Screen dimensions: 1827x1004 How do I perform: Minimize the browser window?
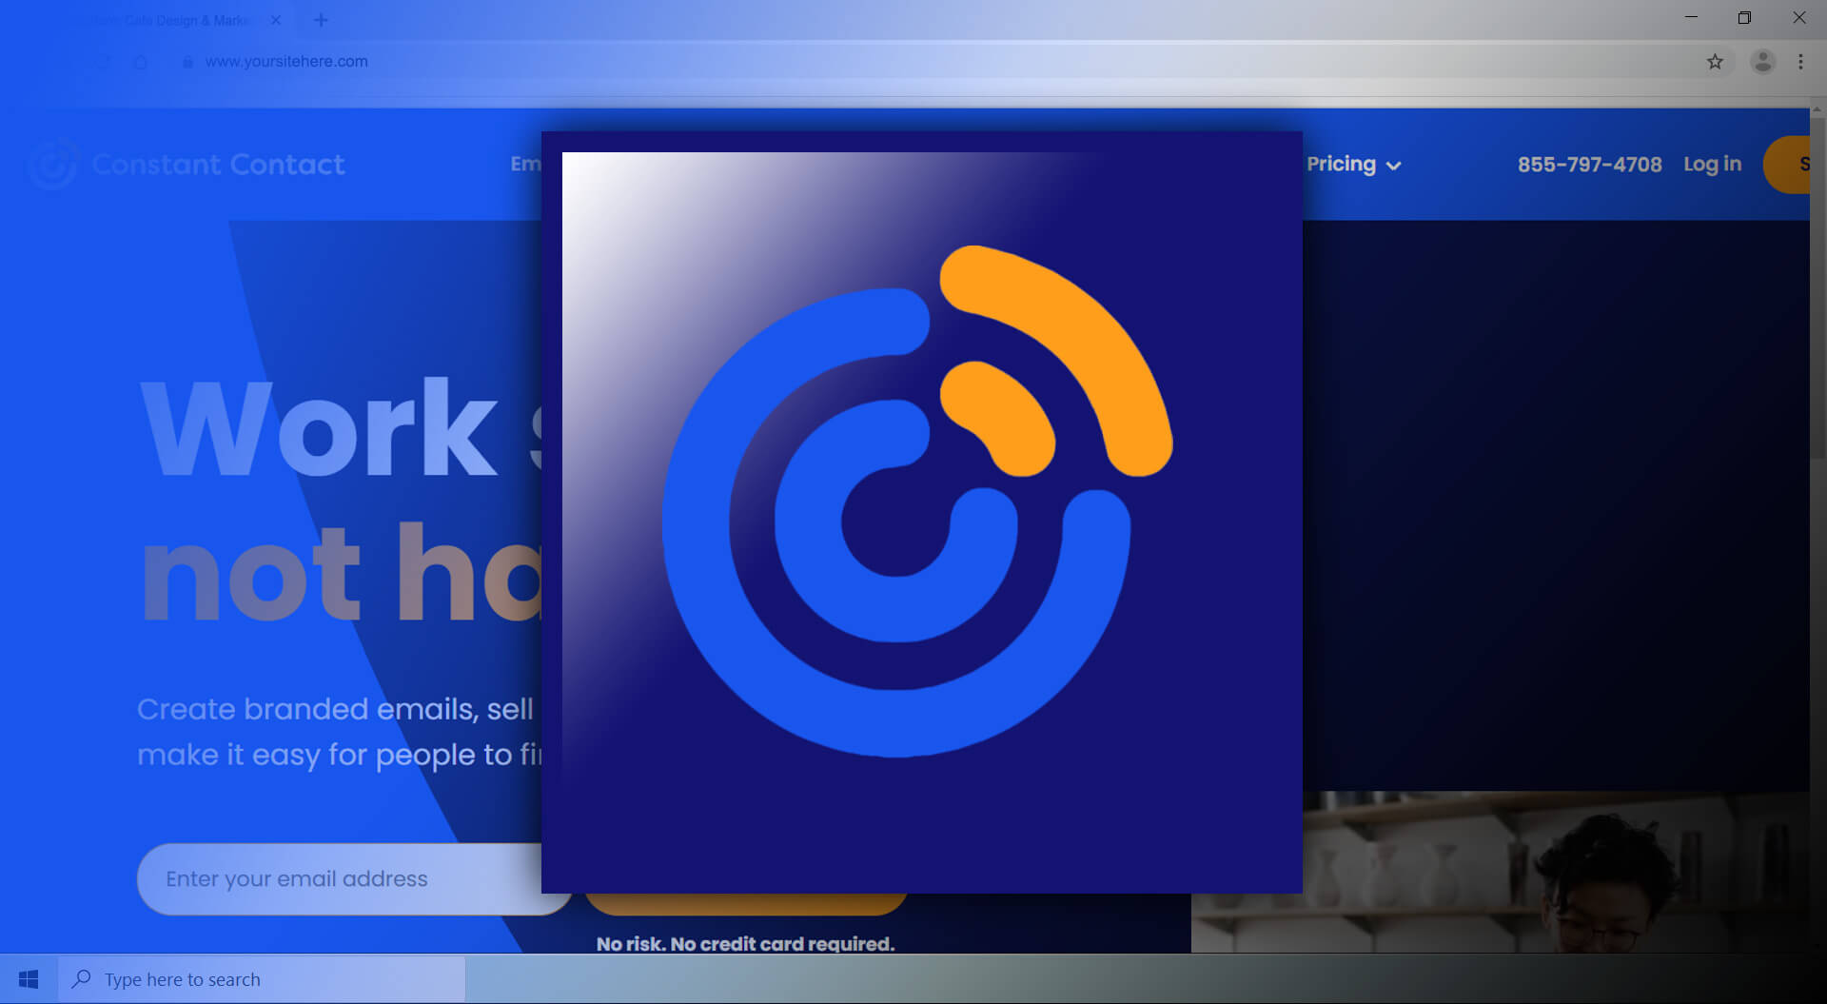click(1691, 18)
